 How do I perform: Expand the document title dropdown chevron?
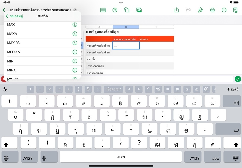pyautogui.click(x=75, y=10)
